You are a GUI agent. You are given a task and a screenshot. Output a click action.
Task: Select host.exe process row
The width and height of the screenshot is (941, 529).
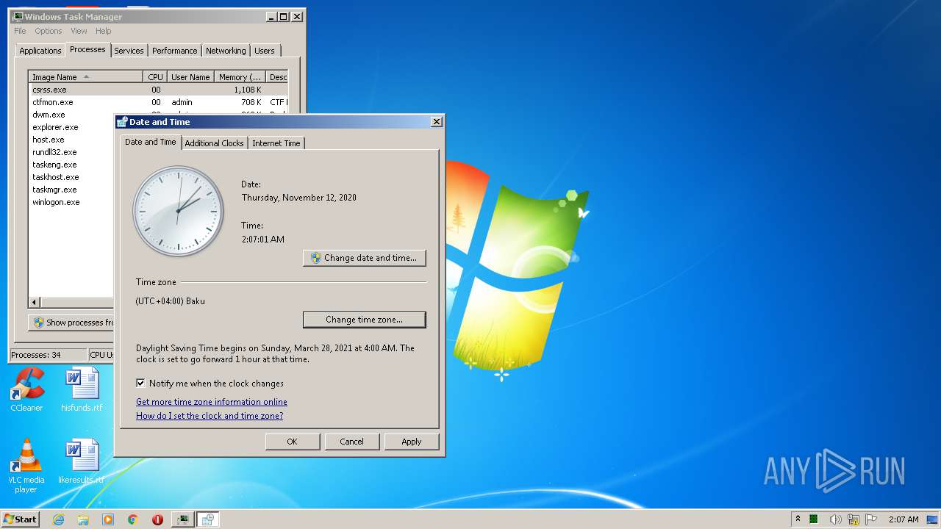point(72,140)
